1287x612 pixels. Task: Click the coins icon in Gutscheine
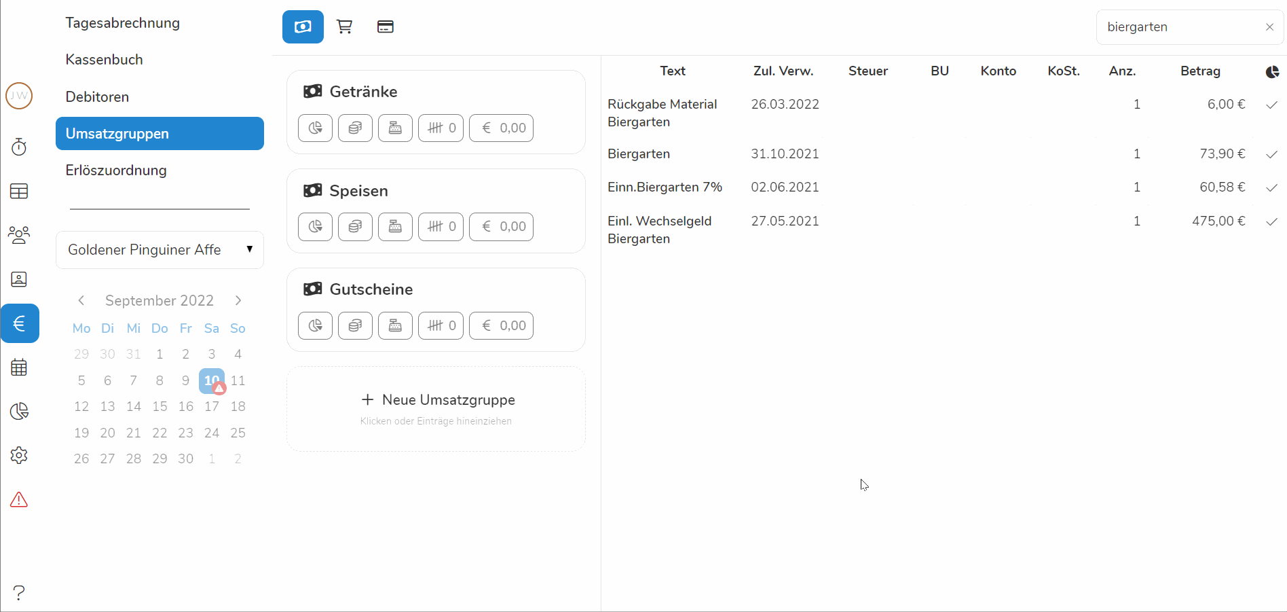355,325
